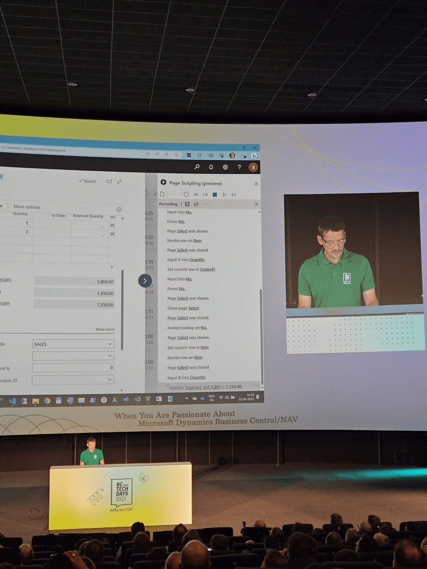Viewport: 427px width, 569px height.
Task: Open the notifications bell icon
Action: (211, 167)
